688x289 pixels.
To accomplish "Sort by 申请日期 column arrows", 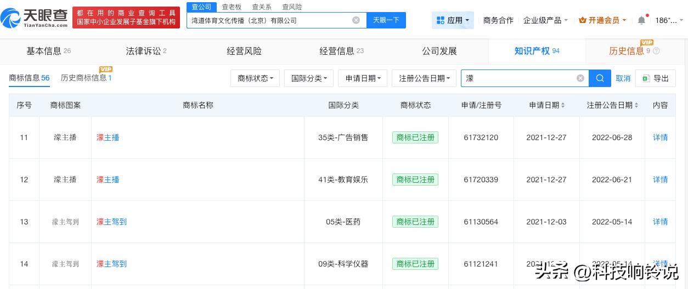I will pyautogui.click(x=562, y=105).
